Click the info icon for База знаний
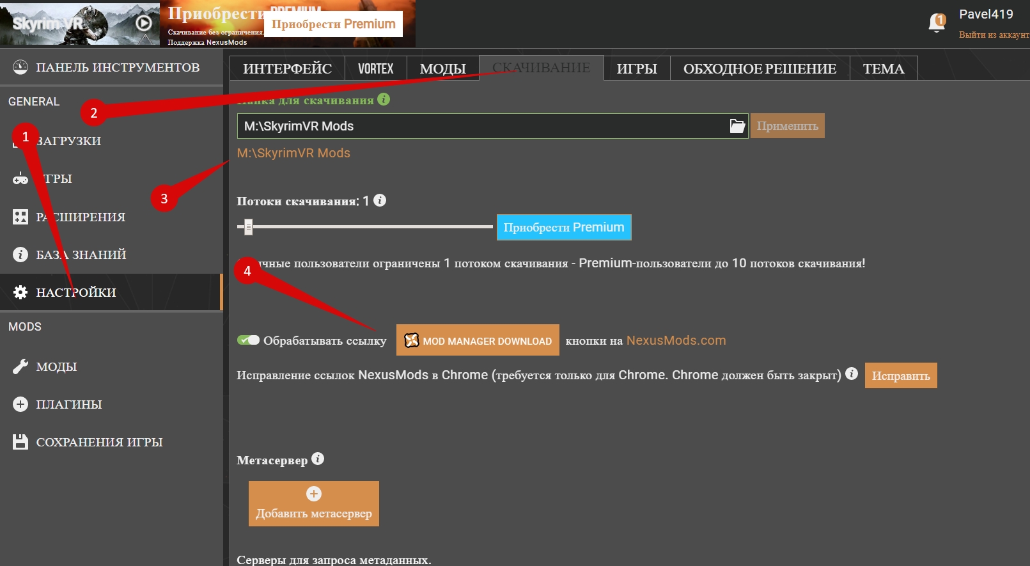Viewport: 1030px width, 566px height. pos(20,255)
